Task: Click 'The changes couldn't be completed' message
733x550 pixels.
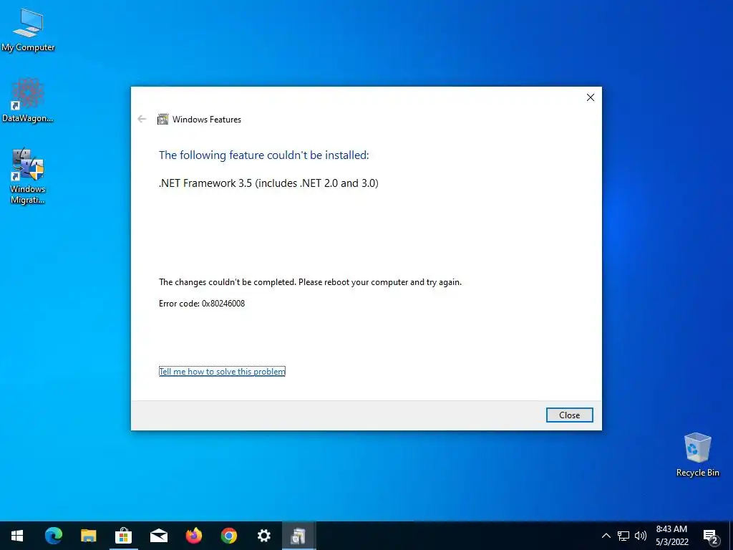Action: pyautogui.click(x=310, y=282)
